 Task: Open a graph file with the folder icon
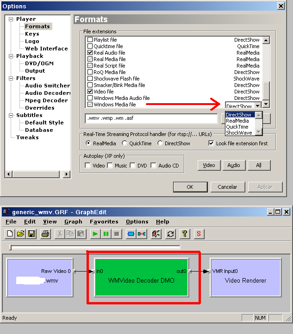pyautogui.click(x=21, y=234)
